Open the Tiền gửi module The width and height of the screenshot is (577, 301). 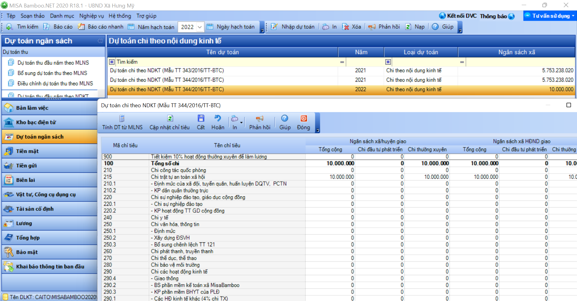point(49,166)
